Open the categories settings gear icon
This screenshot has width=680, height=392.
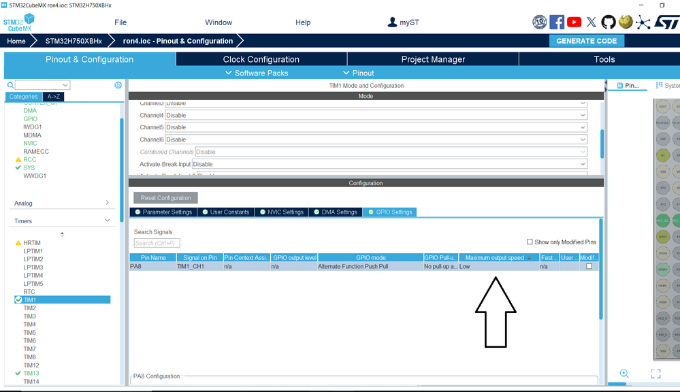[x=118, y=85]
